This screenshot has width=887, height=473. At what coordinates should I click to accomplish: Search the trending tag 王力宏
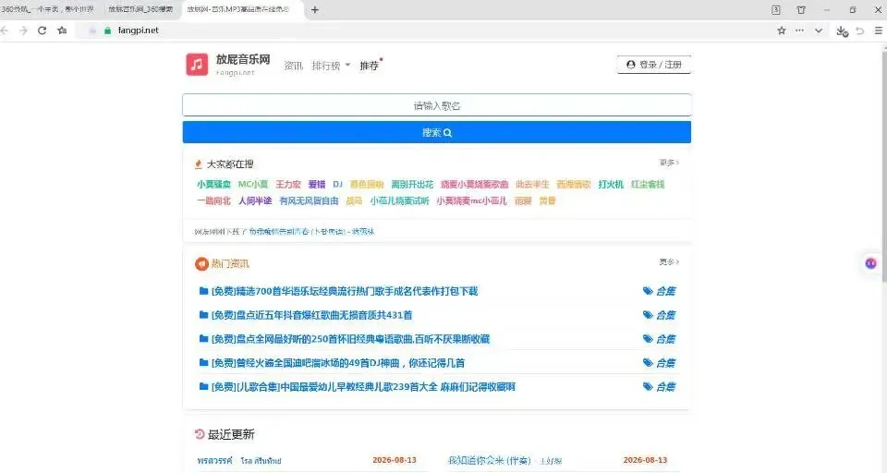(288, 184)
